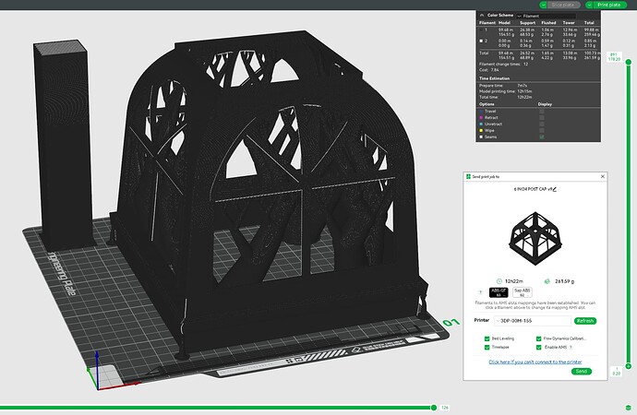Click the bottom handle of vertical layer slider
This screenshot has height=415, width=637.
point(629,366)
